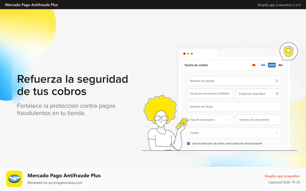Screen dimensions: 306x191
Task: Open the Tipo de documento dropdown
Action: tap(210, 120)
